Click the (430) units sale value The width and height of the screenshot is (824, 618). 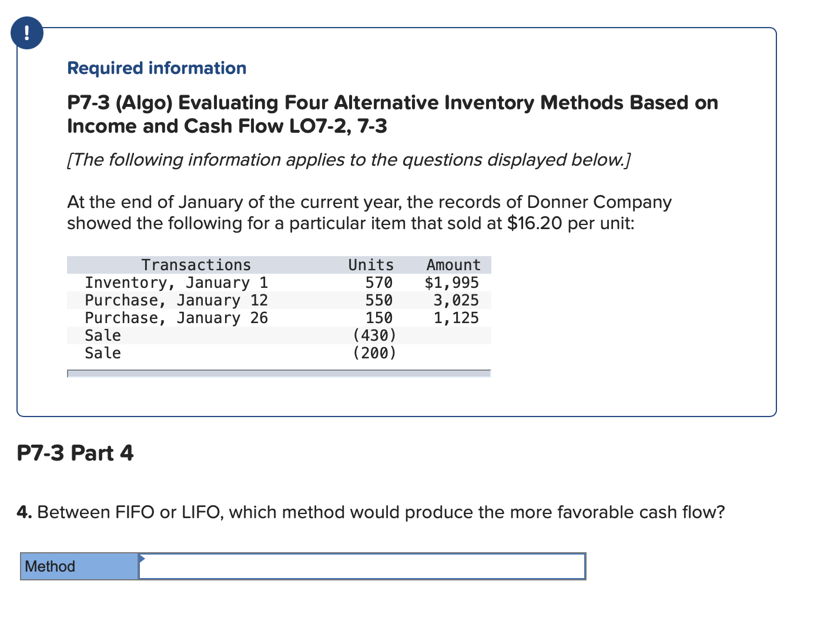(374, 335)
